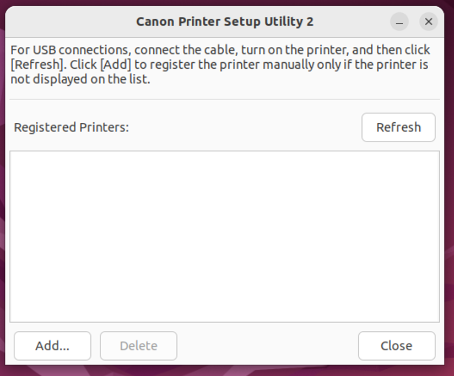
Task: Focus the Registered Printers list box
Action: point(224,237)
